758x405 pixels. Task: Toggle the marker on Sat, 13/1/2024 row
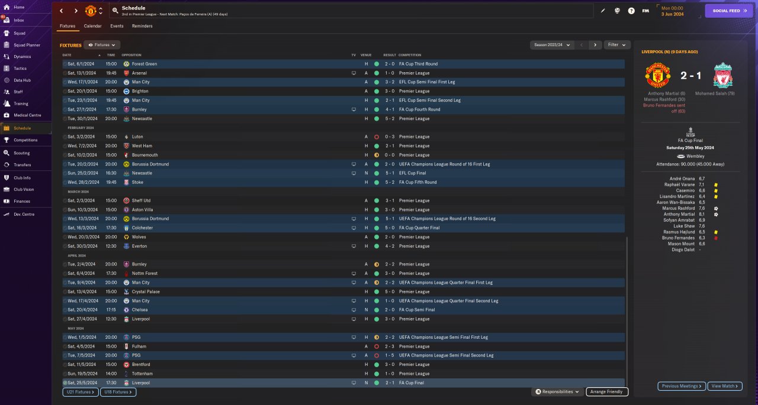tap(65, 73)
